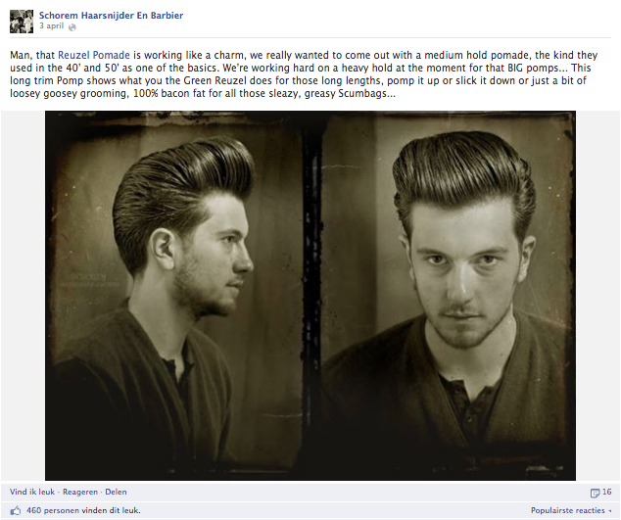This screenshot has width=621, height=520.
Task: Follow the Reuzel Pomade link
Action: (x=94, y=55)
